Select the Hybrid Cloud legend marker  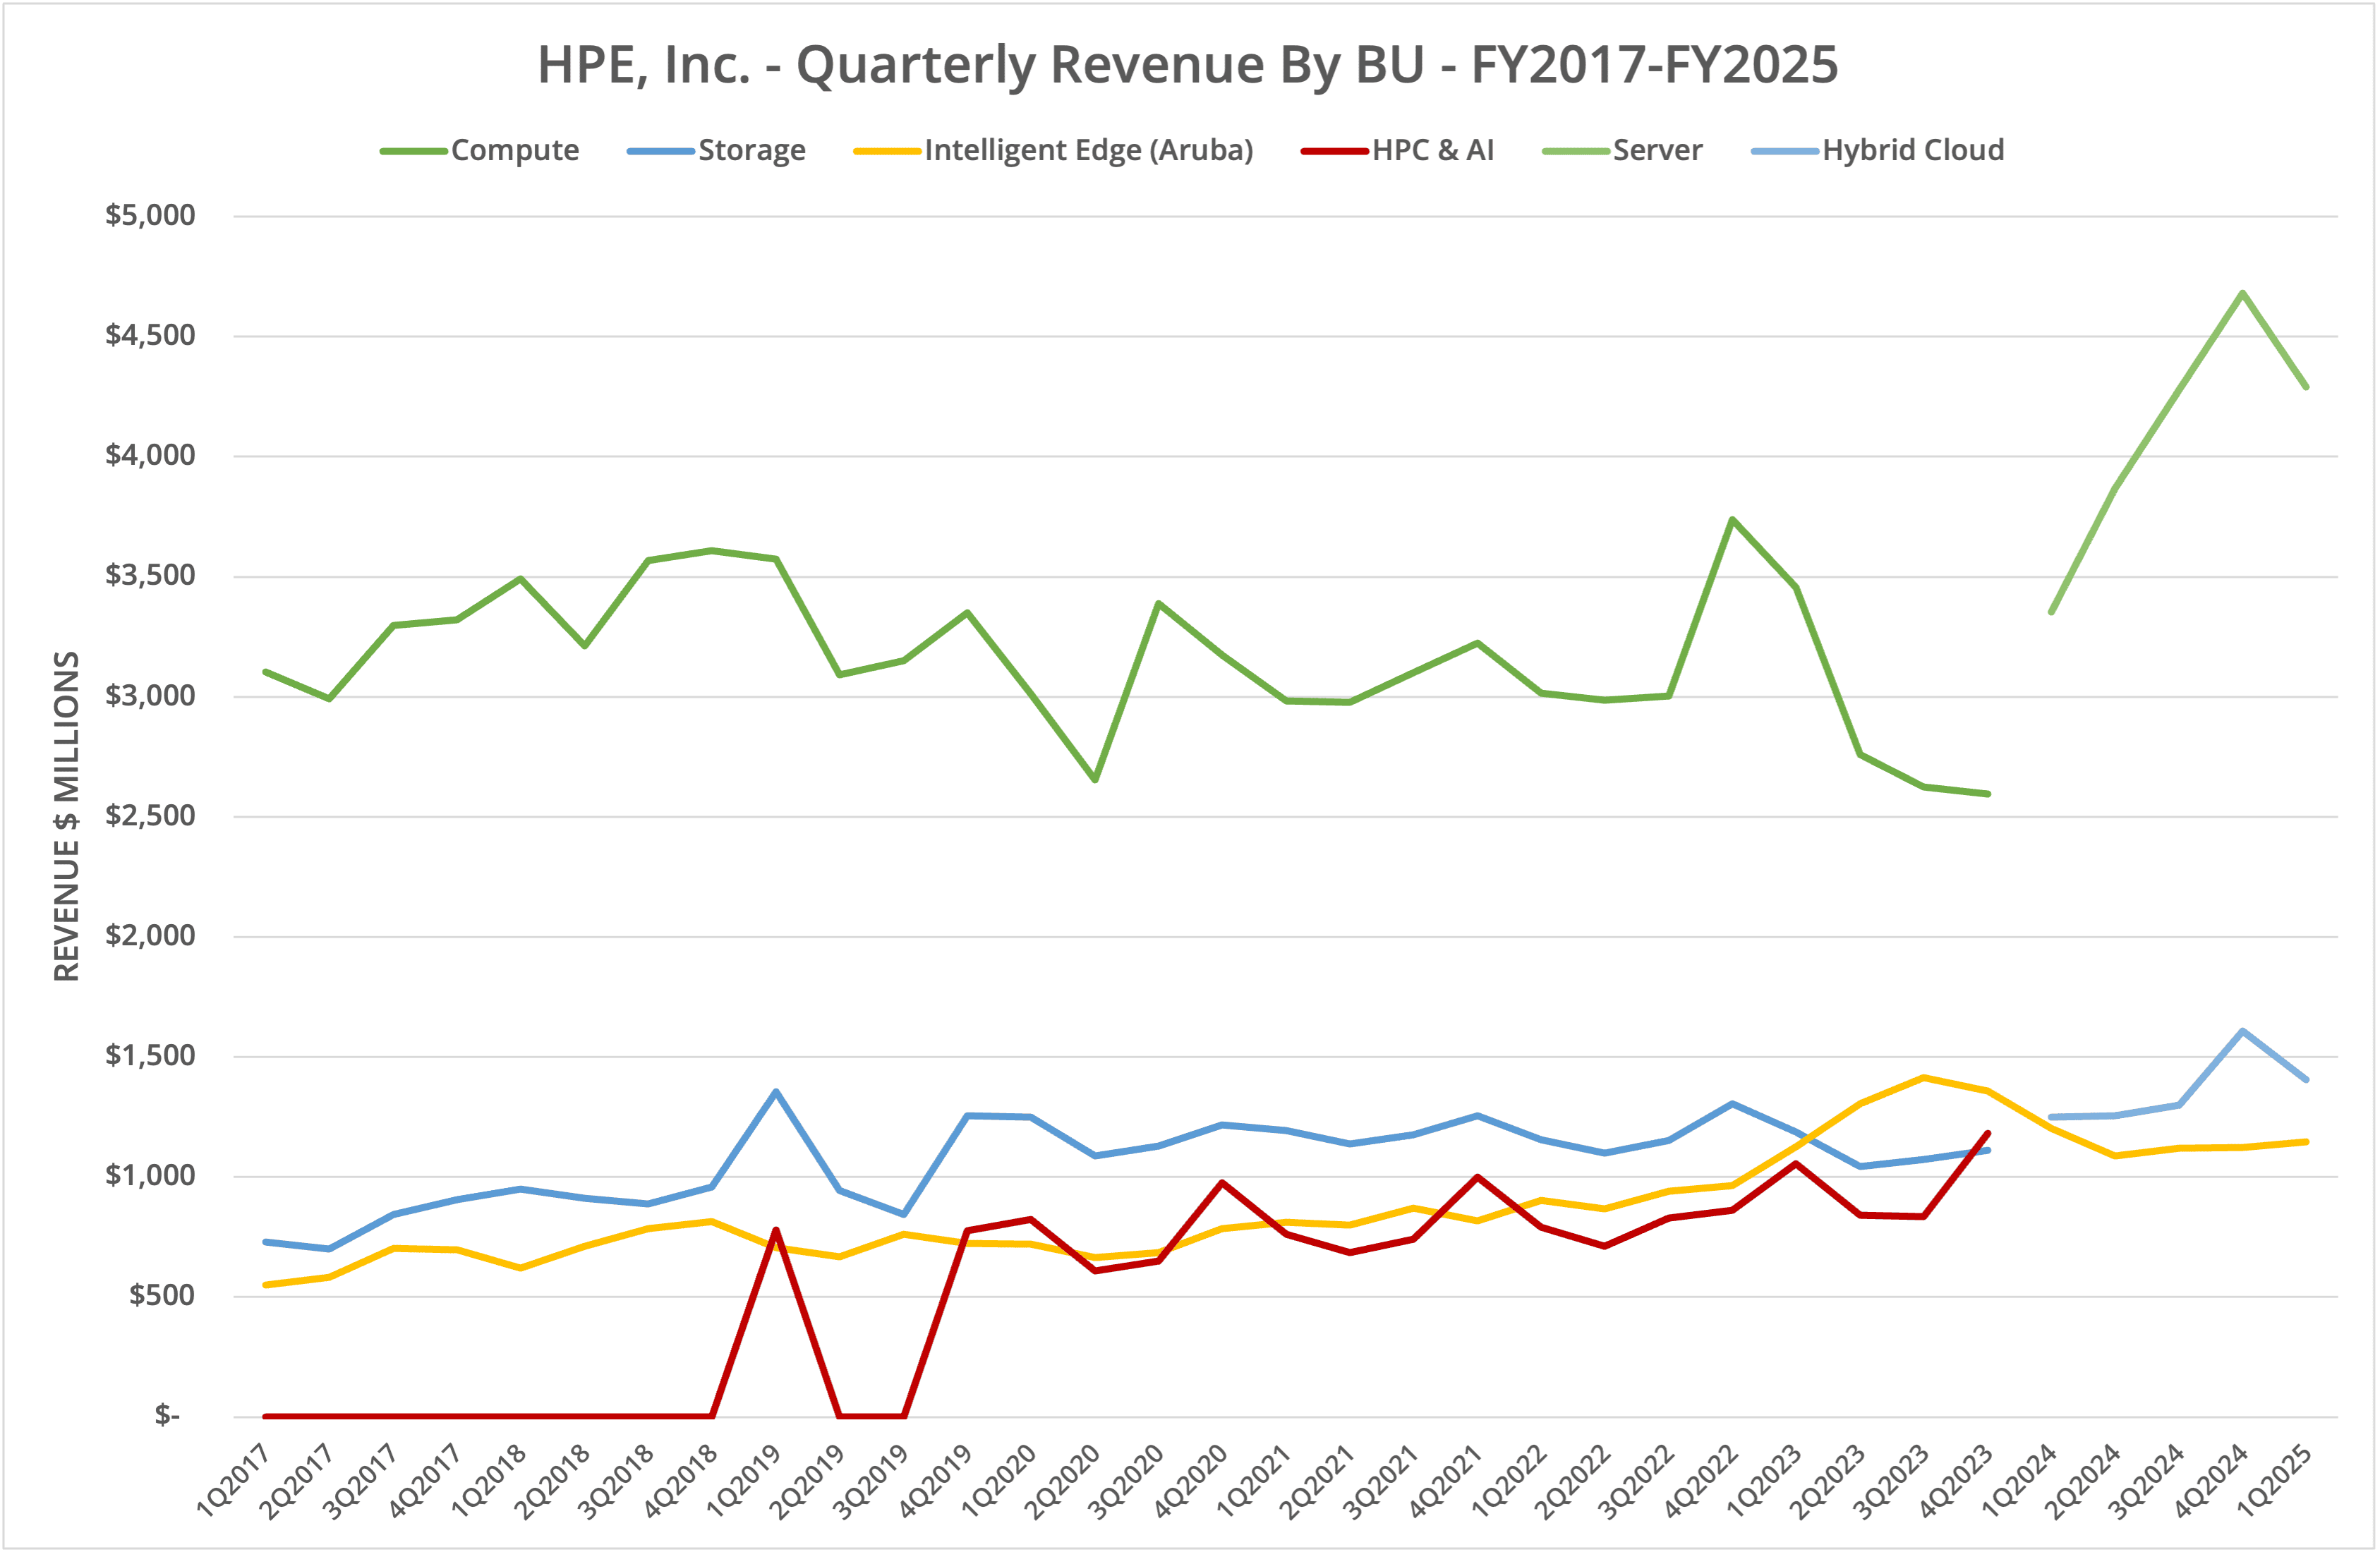1785,150
